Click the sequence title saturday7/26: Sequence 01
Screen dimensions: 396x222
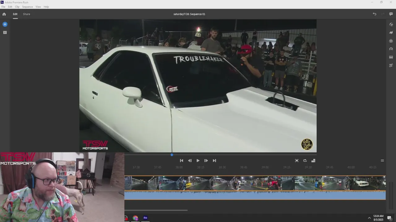coord(189,14)
